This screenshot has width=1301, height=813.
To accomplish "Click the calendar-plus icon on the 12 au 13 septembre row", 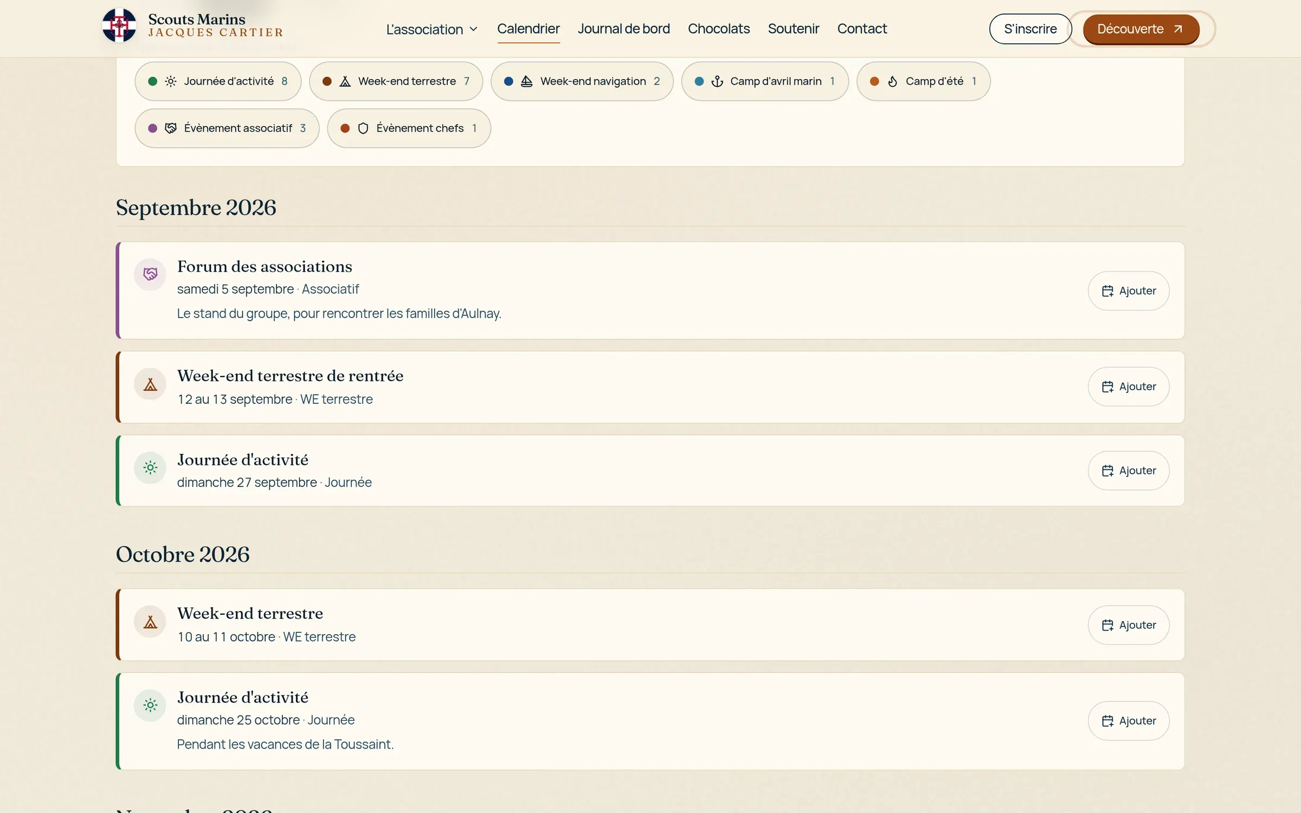I will pyautogui.click(x=1107, y=387).
